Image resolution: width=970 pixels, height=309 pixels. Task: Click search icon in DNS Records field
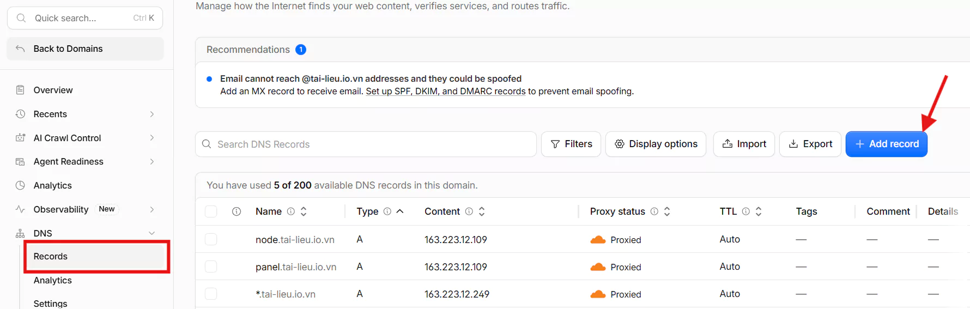[x=207, y=144]
